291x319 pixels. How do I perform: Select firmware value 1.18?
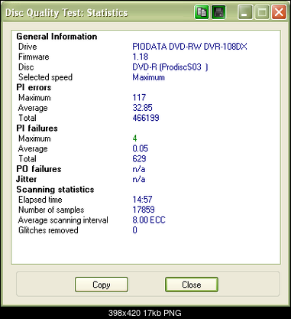[x=141, y=57]
